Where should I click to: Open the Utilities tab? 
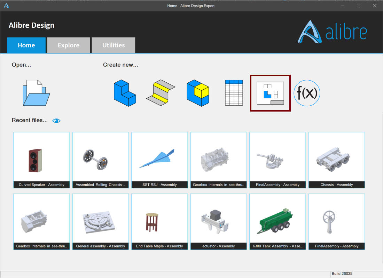pos(114,45)
